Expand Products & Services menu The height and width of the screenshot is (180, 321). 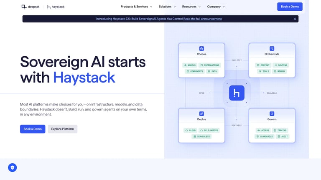coord(136,7)
